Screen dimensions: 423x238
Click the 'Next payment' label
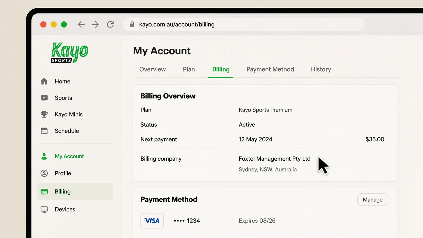159,139
